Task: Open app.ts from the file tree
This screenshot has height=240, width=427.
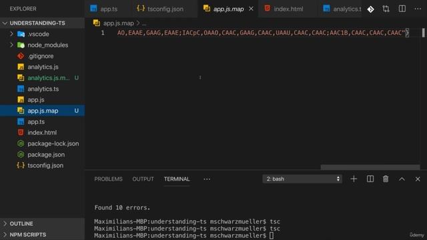Action: click(42, 121)
